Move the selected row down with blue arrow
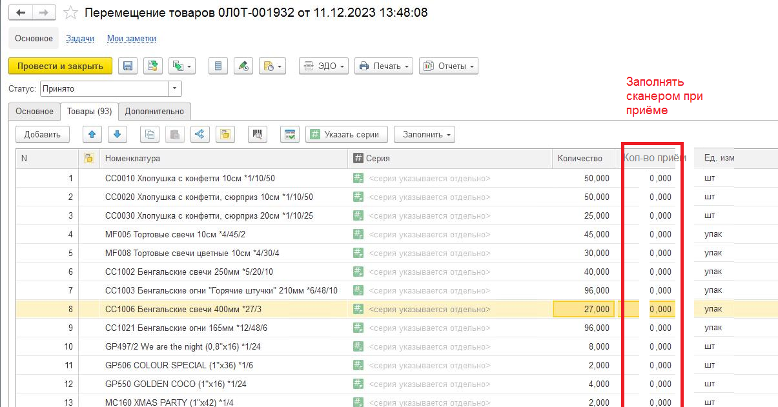The image size is (778, 407). point(117,134)
